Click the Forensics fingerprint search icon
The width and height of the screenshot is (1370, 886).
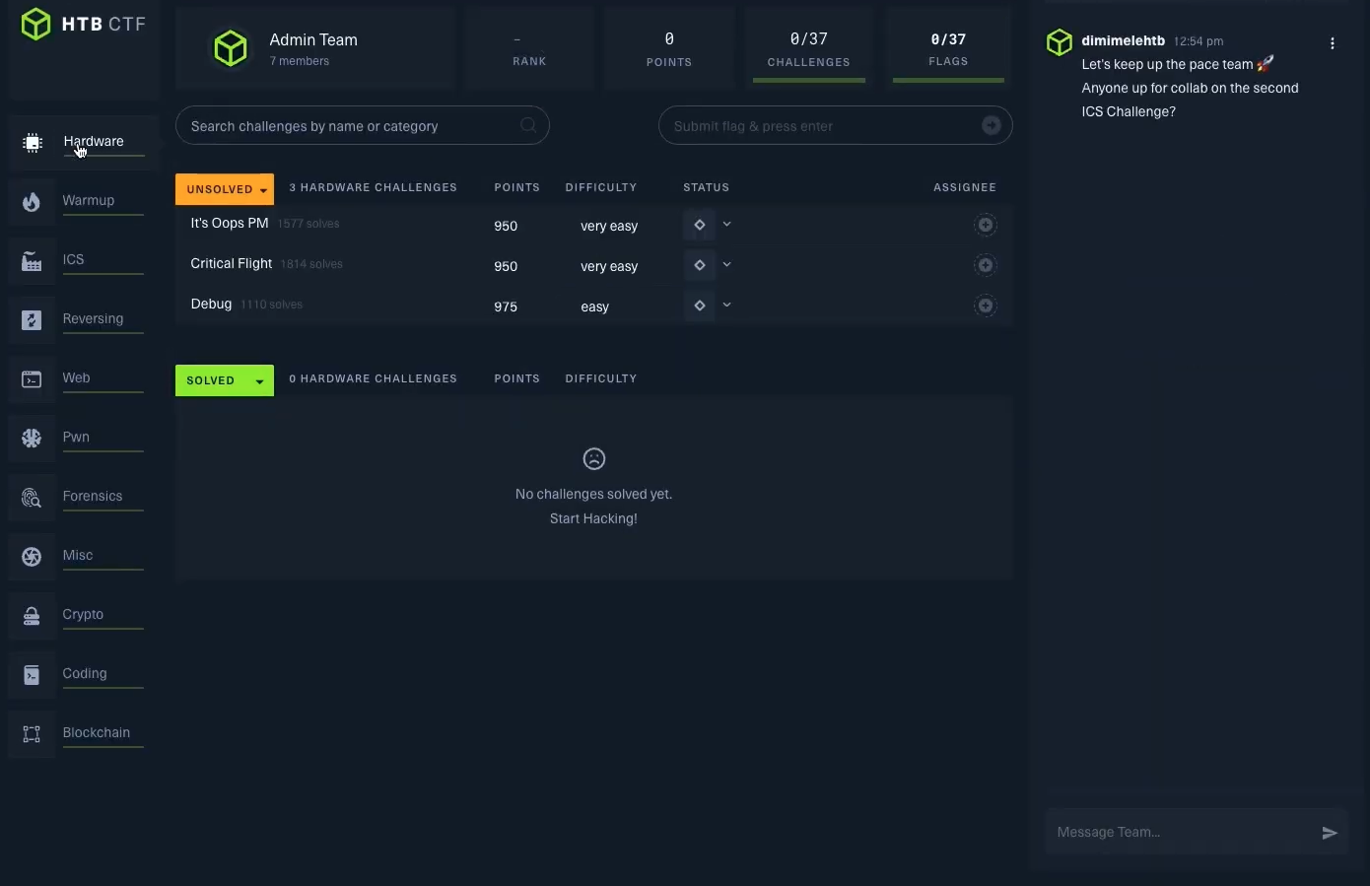coord(32,498)
